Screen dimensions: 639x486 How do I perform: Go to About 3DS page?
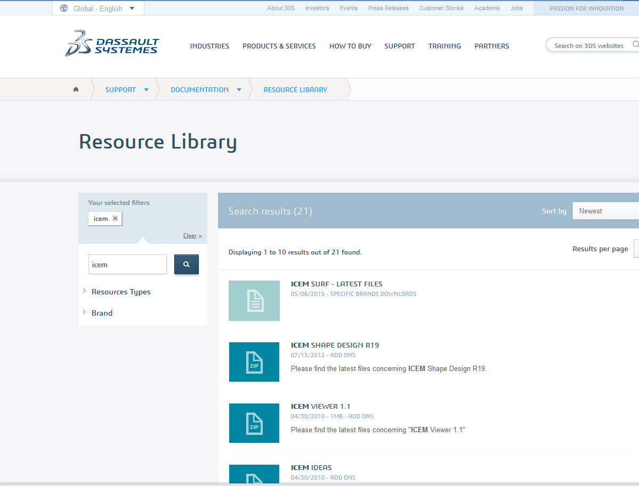tap(281, 8)
